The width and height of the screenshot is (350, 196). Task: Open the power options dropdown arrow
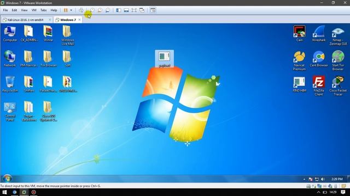71,10
